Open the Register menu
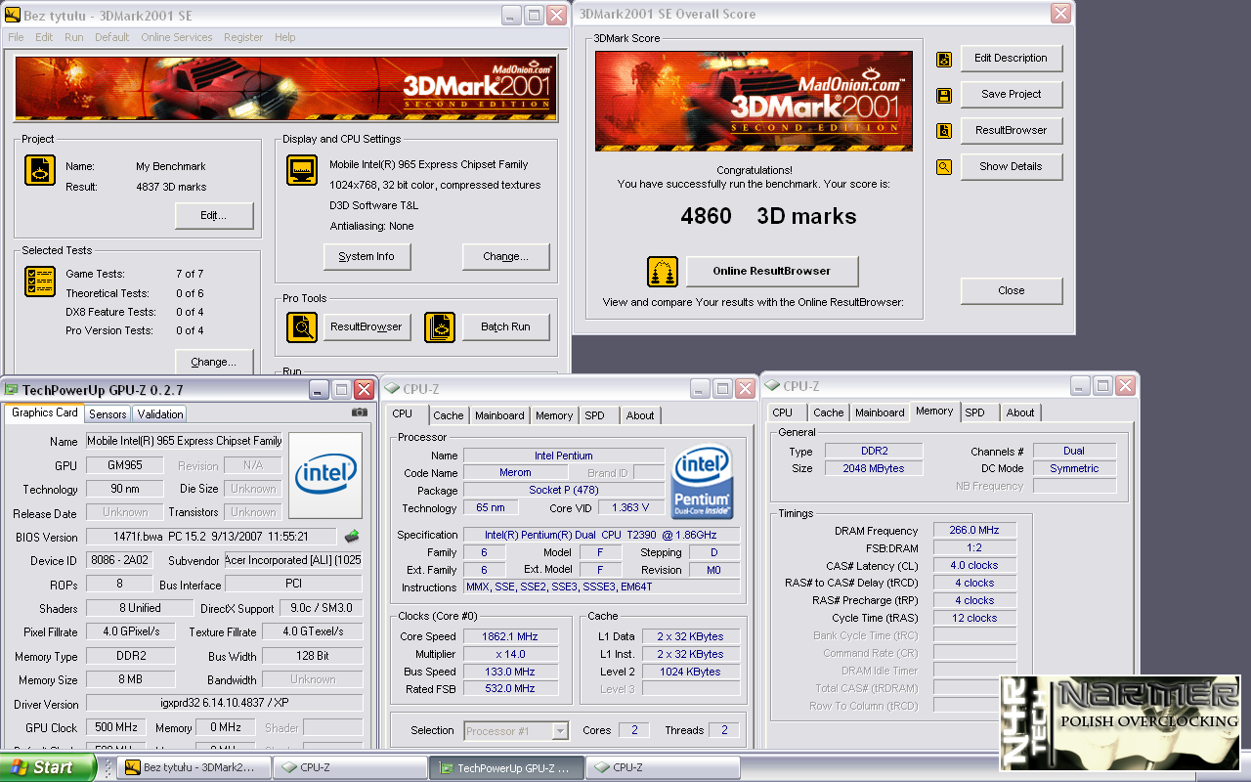 tap(243, 37)
